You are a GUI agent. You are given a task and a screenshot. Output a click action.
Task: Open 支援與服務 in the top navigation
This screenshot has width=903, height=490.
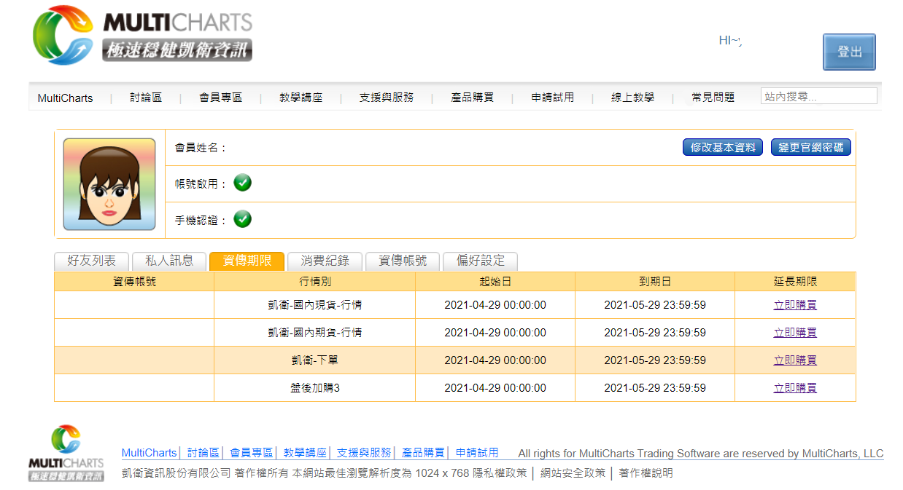(386, 98)
